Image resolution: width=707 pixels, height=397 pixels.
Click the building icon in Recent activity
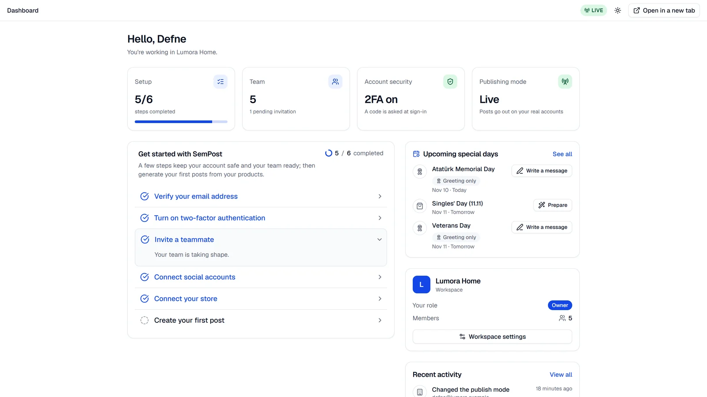tap(420, 392)
